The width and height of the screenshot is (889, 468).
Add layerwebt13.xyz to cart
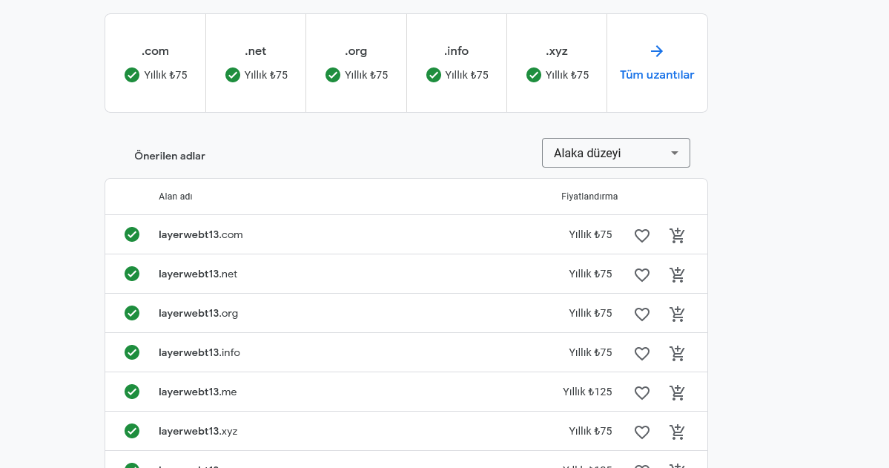pos(677,431)
